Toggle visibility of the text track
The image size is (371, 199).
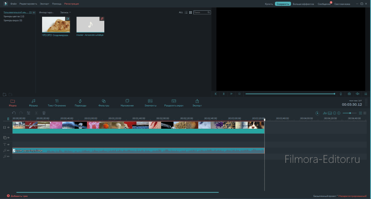8,144
